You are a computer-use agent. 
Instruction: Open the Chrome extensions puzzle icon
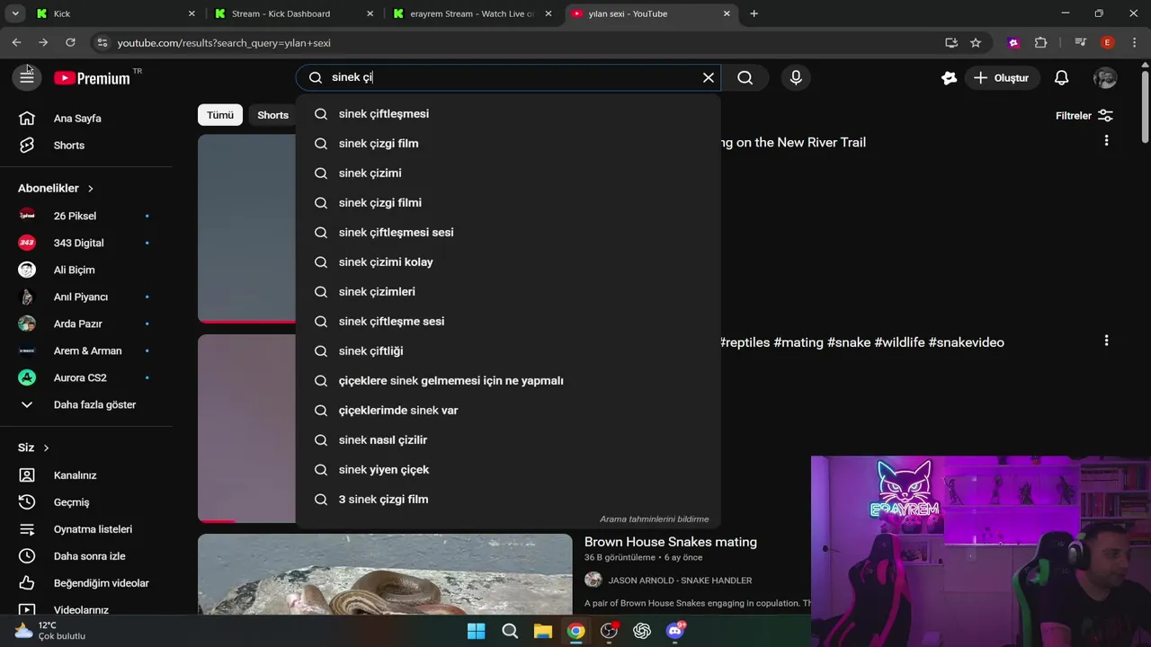(x=1041, y=42)
